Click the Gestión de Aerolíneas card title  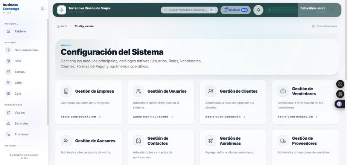tap(230, 141)
